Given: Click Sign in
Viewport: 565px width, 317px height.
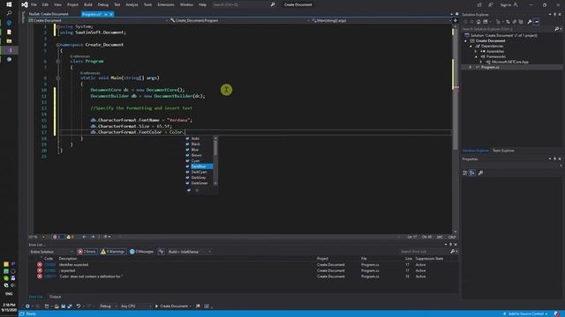Looking at the screenshot, I should [508, 4].
